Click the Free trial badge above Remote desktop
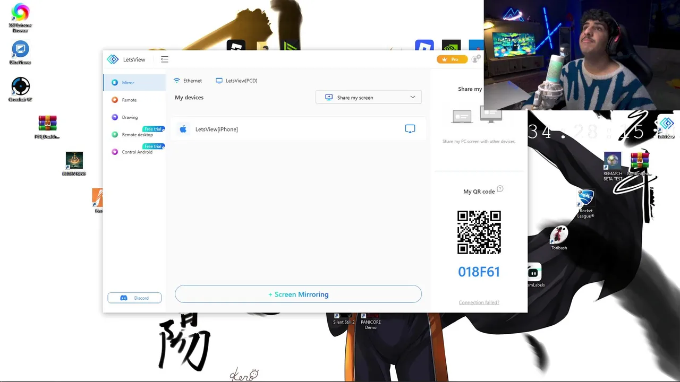The width and height of the screenshot is (680, 382). click(x=153, y=129)
